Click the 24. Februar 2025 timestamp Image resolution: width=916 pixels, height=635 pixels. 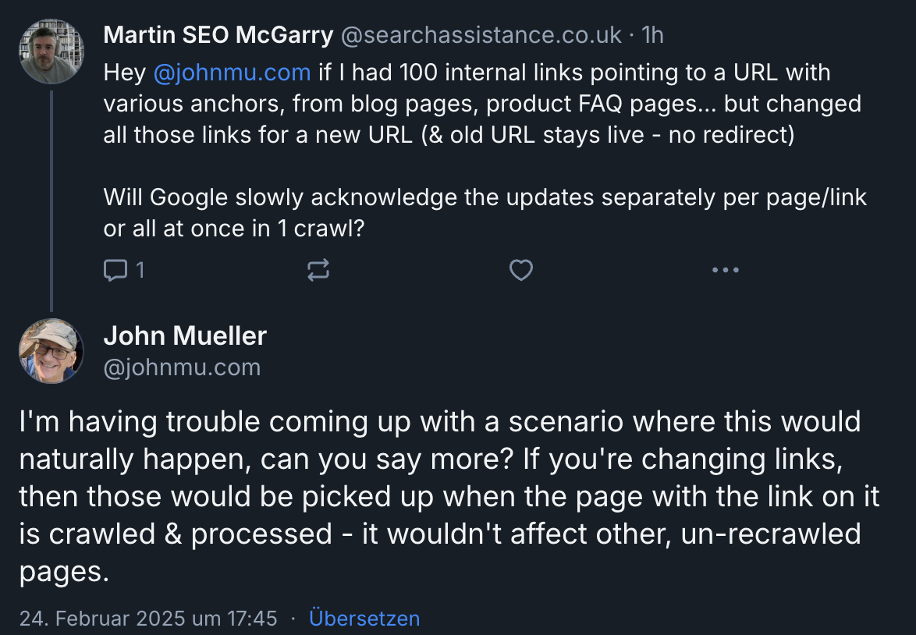pyautogui.click(x=147, y=618)
